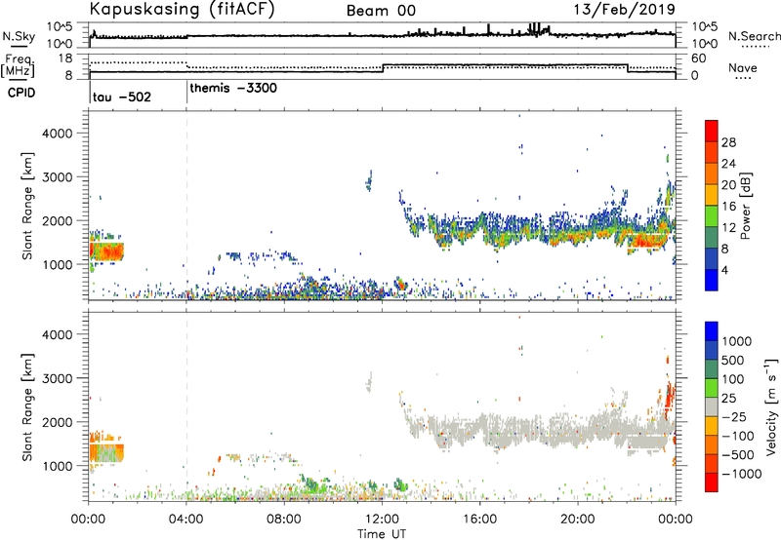
Task: Click the orange-gray echo block in velocity panel
Action: click(106, 452)
